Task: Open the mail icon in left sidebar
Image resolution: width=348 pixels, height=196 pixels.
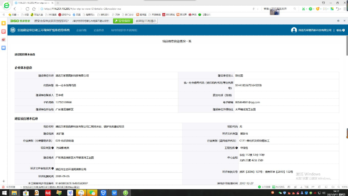Action: pos(4,48)
